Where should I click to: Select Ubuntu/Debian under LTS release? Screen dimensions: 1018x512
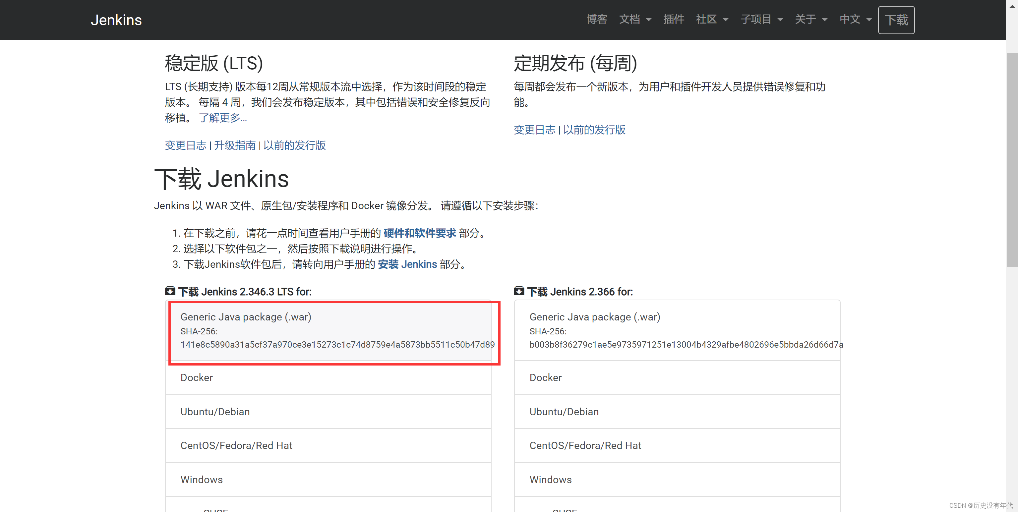tap(215, 412)
